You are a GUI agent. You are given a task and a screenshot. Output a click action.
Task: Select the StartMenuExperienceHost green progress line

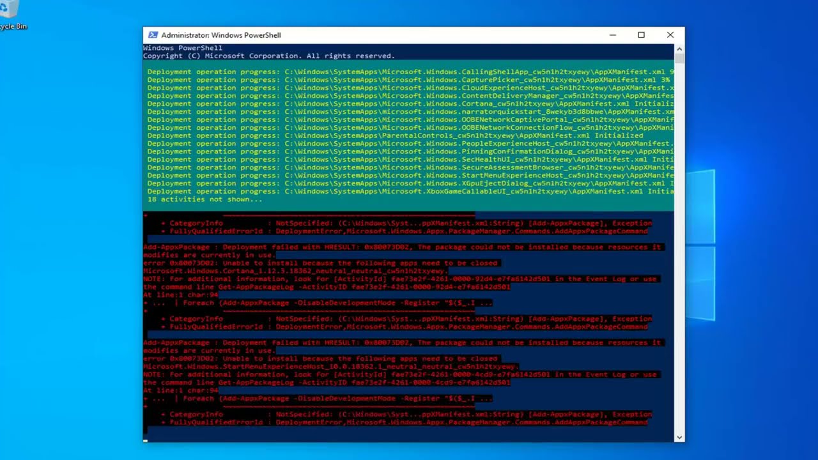point(410,175)
